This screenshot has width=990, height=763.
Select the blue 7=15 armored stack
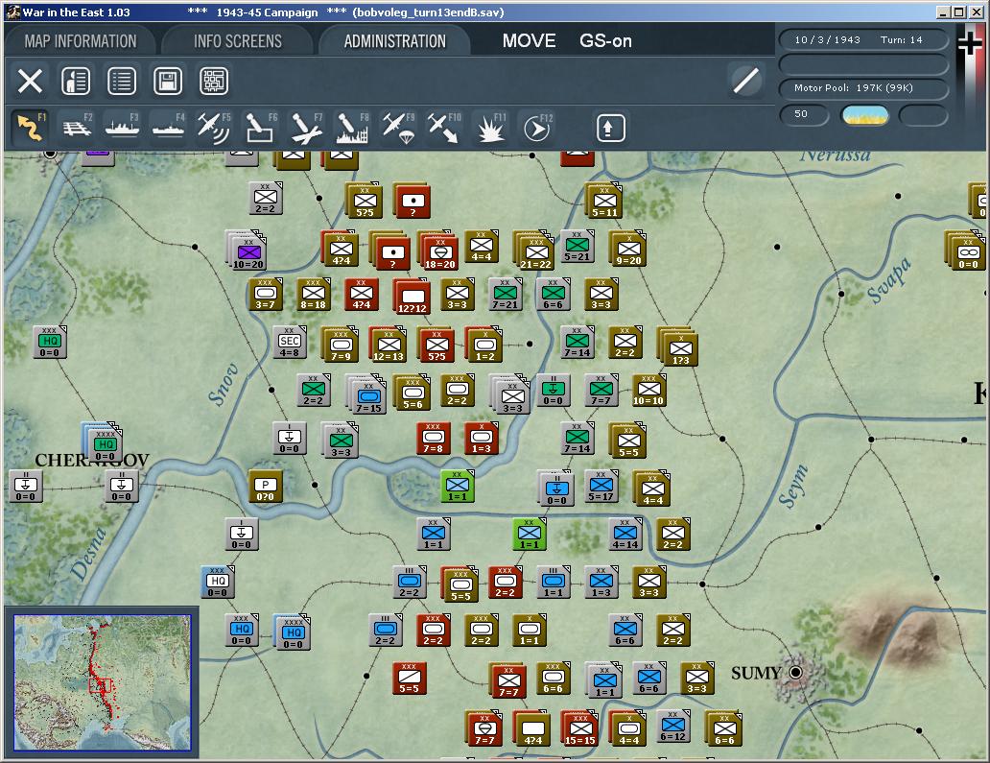[367, 394]
